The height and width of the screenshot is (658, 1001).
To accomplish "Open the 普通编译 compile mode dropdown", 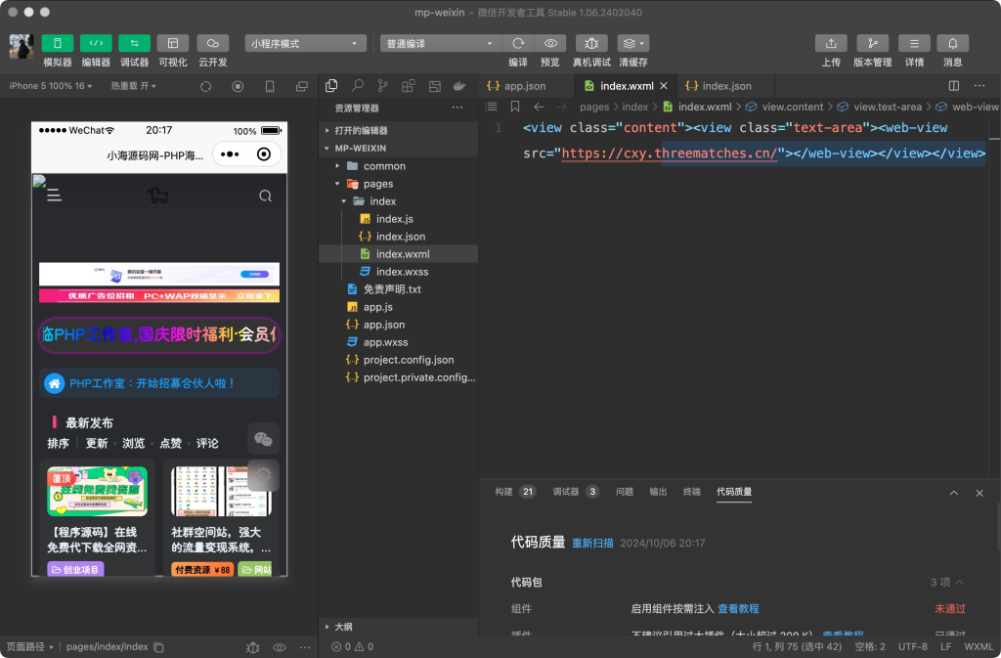I will coord(438,43).
